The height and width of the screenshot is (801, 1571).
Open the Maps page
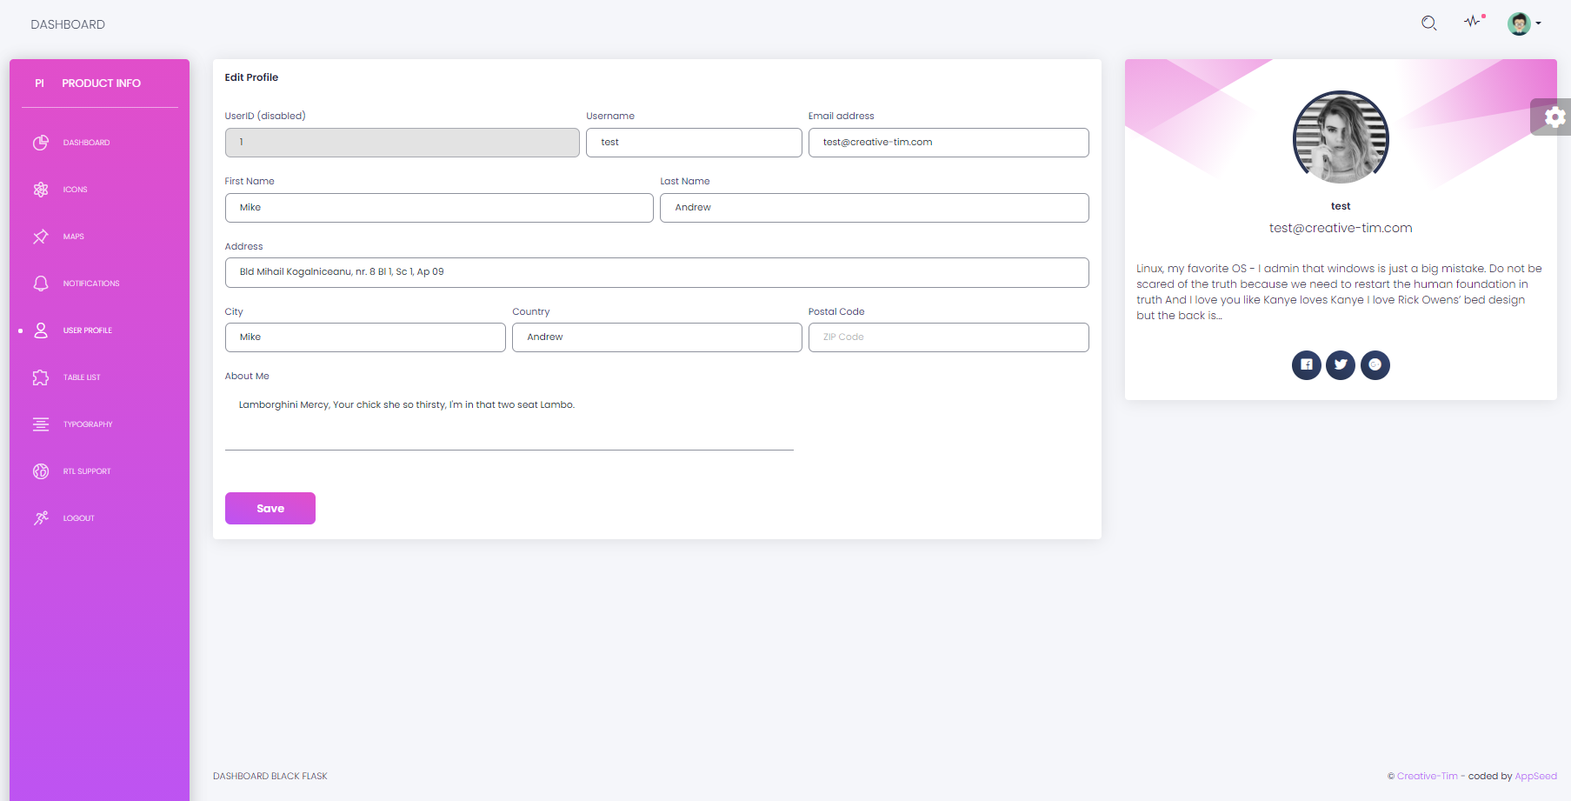pyautogui.click(x=73, y=236)
